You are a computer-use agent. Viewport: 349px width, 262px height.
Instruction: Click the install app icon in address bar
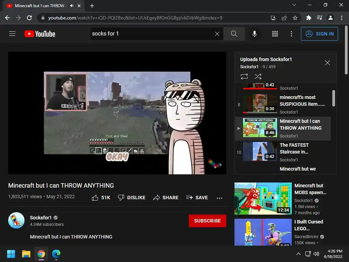coord(273,18)
